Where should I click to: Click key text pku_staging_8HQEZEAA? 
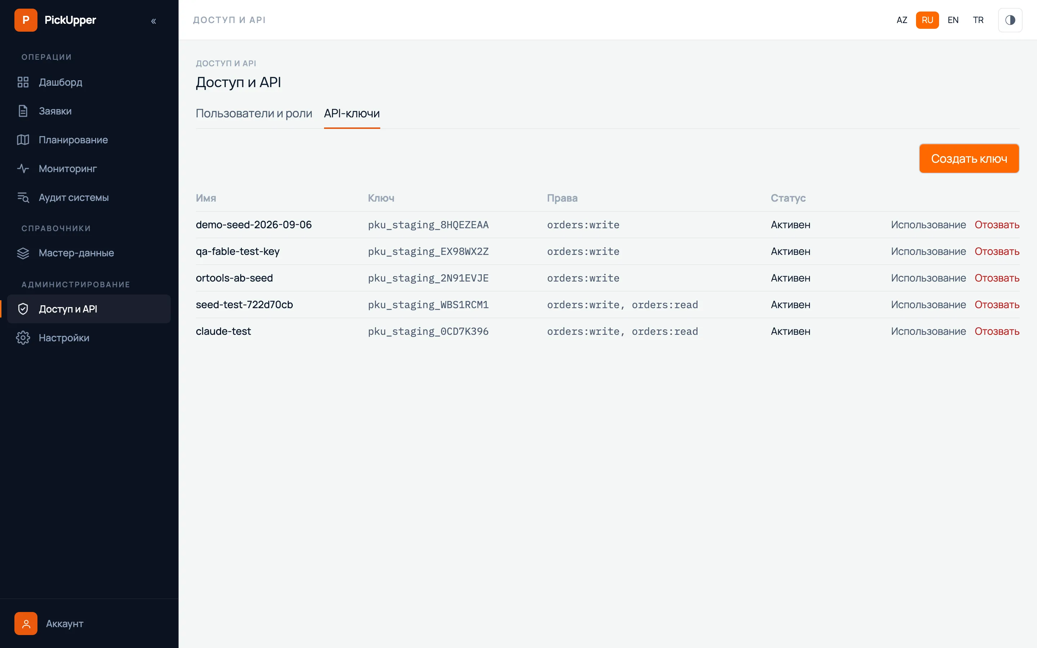[428, 225]
